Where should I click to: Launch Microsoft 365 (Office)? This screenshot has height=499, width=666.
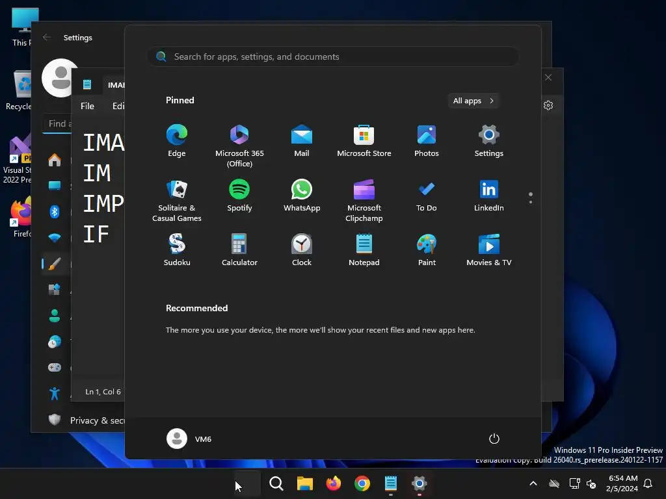point(239,146)
